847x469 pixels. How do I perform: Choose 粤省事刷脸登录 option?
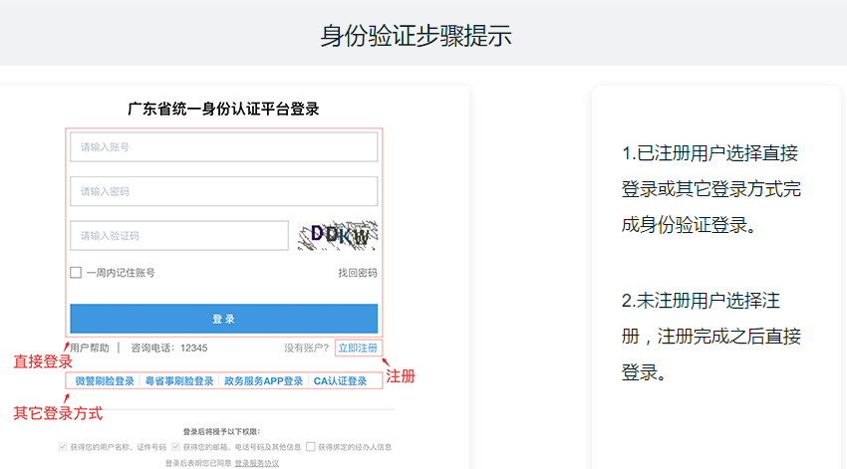[x=179, y=381]
